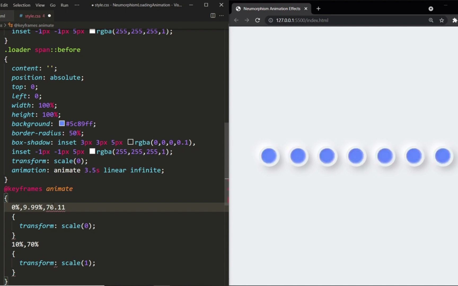Viewport: 458px width, 286px height.
Task: Open the More Actions ellipsis menu in VS Code
Action: click(221, 16)
